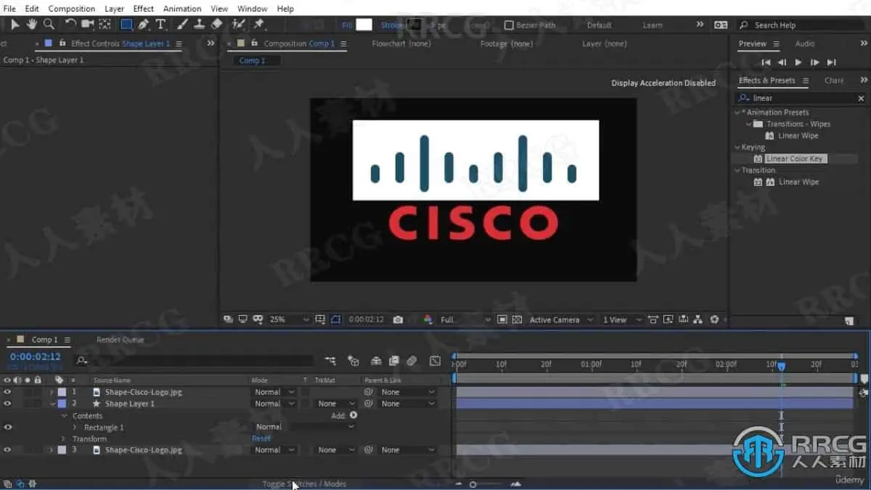Click Reset next to Transform
Viewport: 871px width, 490px height.
click(x=261, y=438)
